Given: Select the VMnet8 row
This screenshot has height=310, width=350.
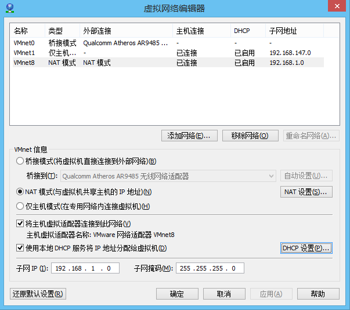Looking at the screenshot, I should [168, 63].
